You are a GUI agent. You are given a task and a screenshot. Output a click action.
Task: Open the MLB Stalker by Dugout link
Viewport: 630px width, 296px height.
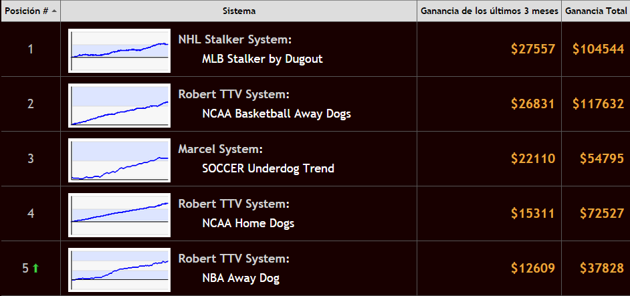(262, 59)
